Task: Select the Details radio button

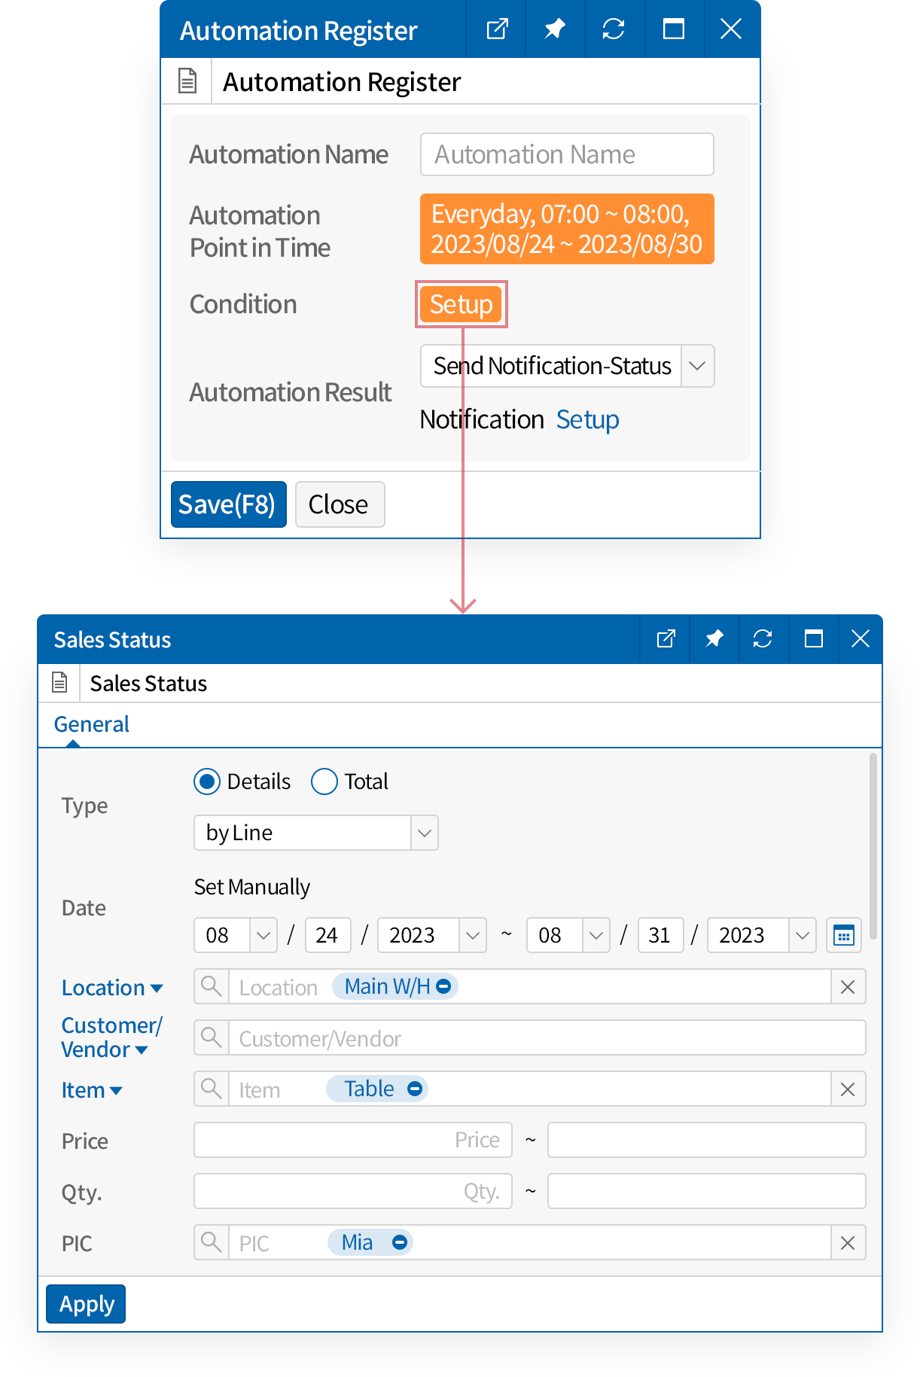Action: (207, 782)
